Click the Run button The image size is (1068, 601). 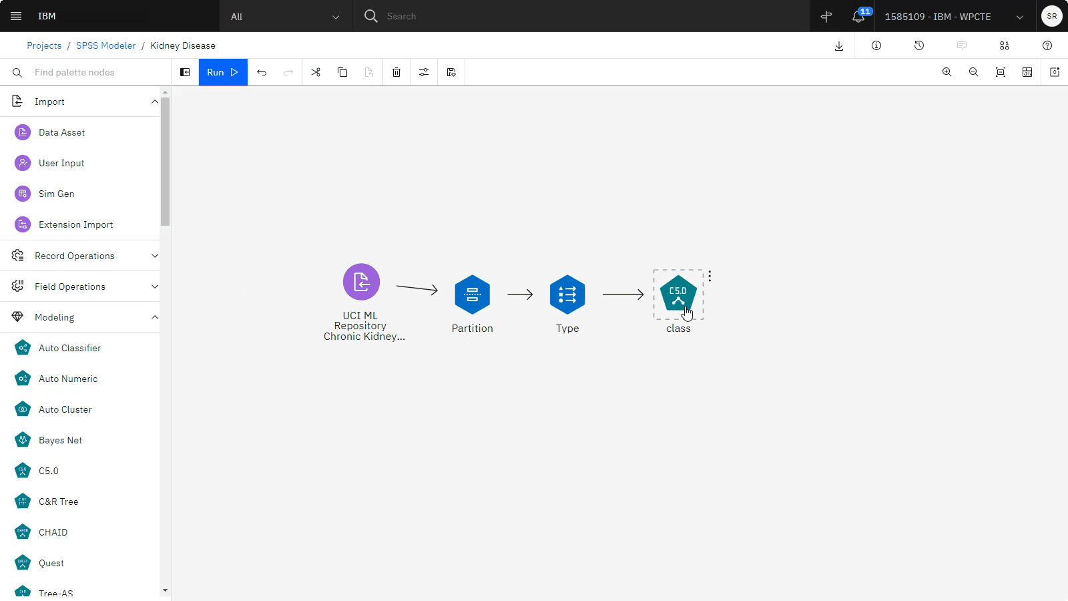(222, 72)
